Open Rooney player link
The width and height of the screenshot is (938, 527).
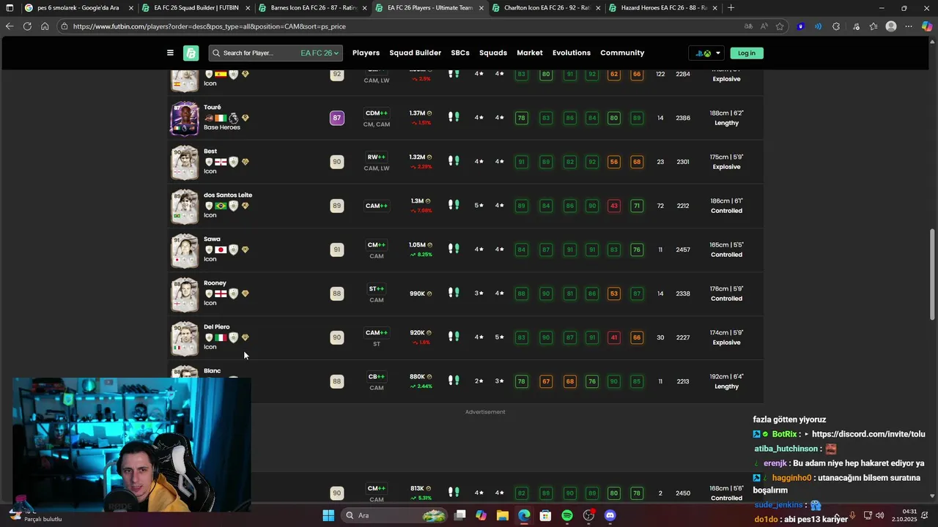tap(215, 283)
